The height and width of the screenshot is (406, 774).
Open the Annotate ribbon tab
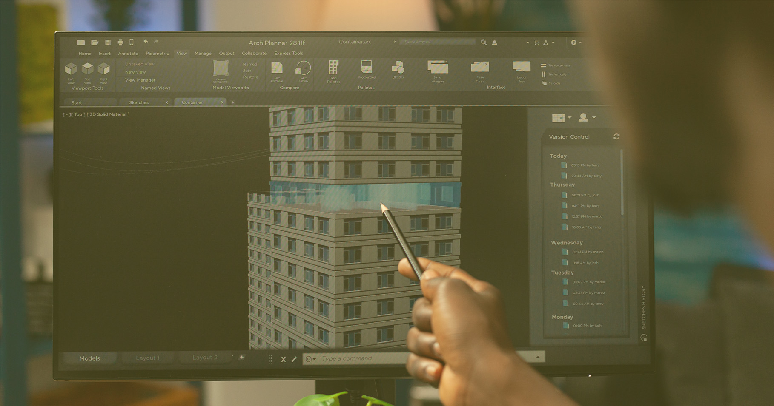point(128,54)
